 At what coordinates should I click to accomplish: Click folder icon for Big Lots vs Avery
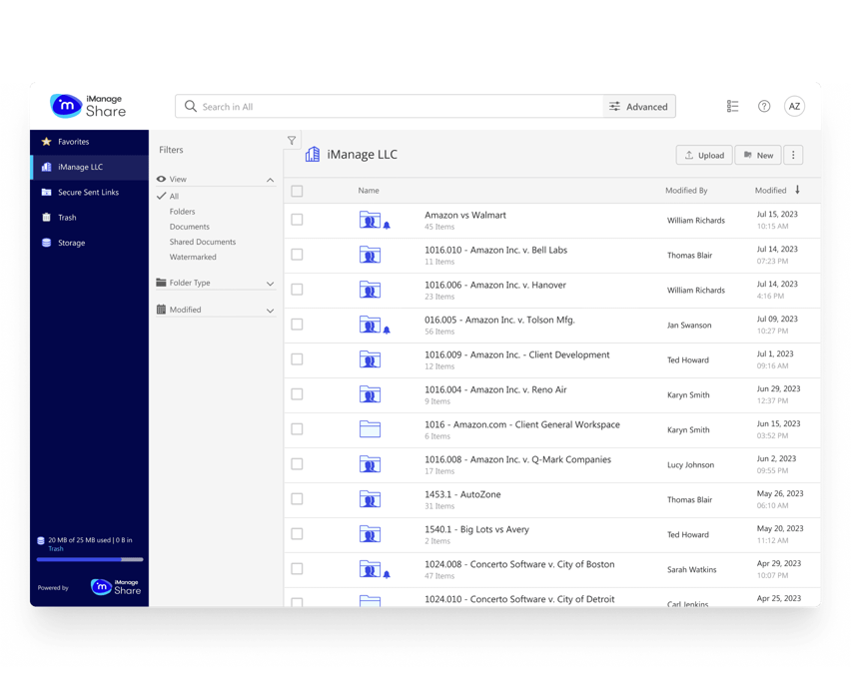tap(370, 534)
